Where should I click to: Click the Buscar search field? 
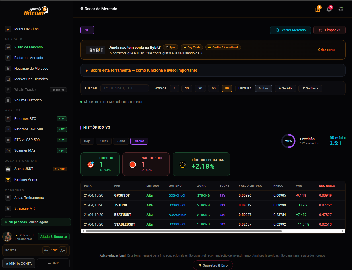tap(125, 88)
